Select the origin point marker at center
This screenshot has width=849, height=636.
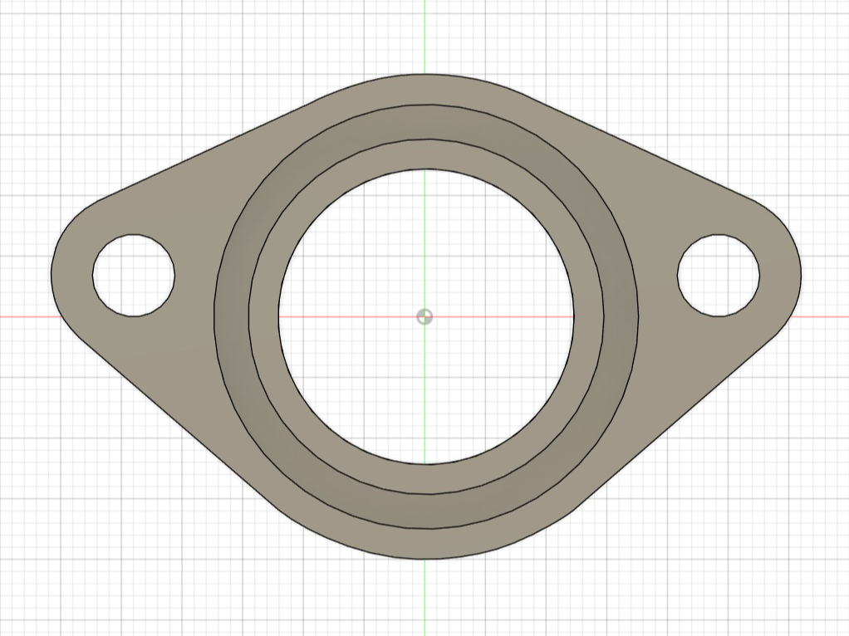click(425, 316)
